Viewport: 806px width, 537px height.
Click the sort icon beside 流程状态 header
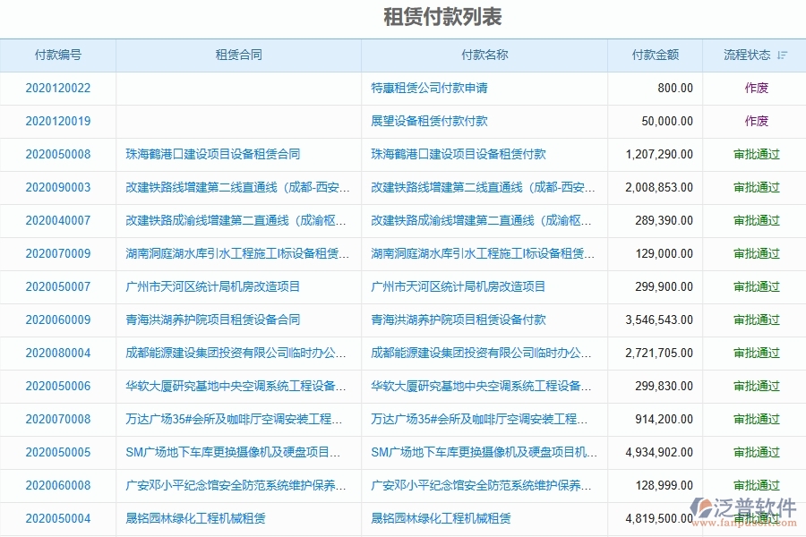tap(781, 55)
